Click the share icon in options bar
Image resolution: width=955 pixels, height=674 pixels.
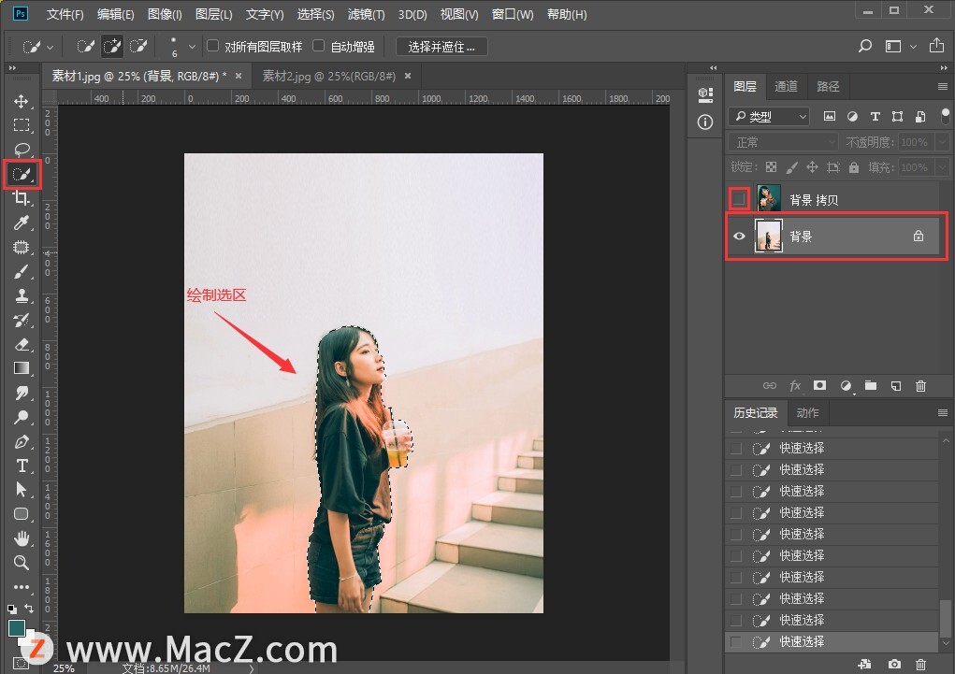click(x=936, y=46)
